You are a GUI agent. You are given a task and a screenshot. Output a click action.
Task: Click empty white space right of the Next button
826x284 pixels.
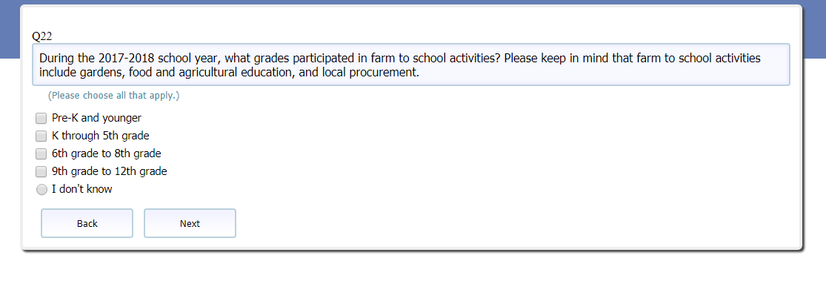coord(474,223)
